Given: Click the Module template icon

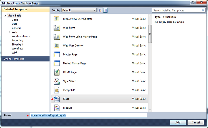Looking at the screenshot, I should click(x=57, y=108).
